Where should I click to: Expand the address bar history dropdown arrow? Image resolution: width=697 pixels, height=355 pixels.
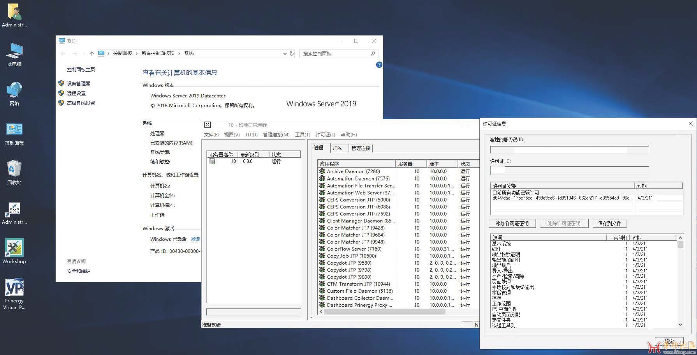tap(285, 54)
